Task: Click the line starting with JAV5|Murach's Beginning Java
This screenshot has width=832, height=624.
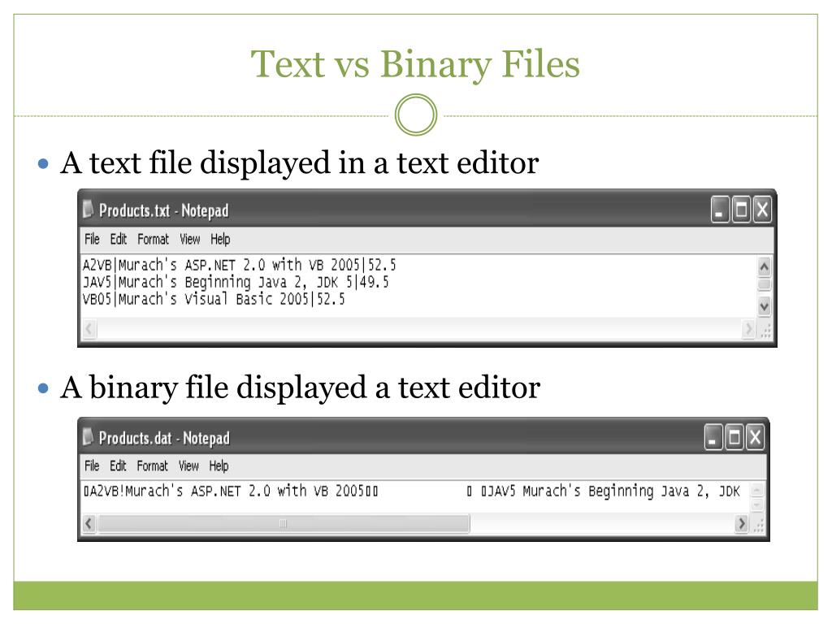Action: [236, 282]
